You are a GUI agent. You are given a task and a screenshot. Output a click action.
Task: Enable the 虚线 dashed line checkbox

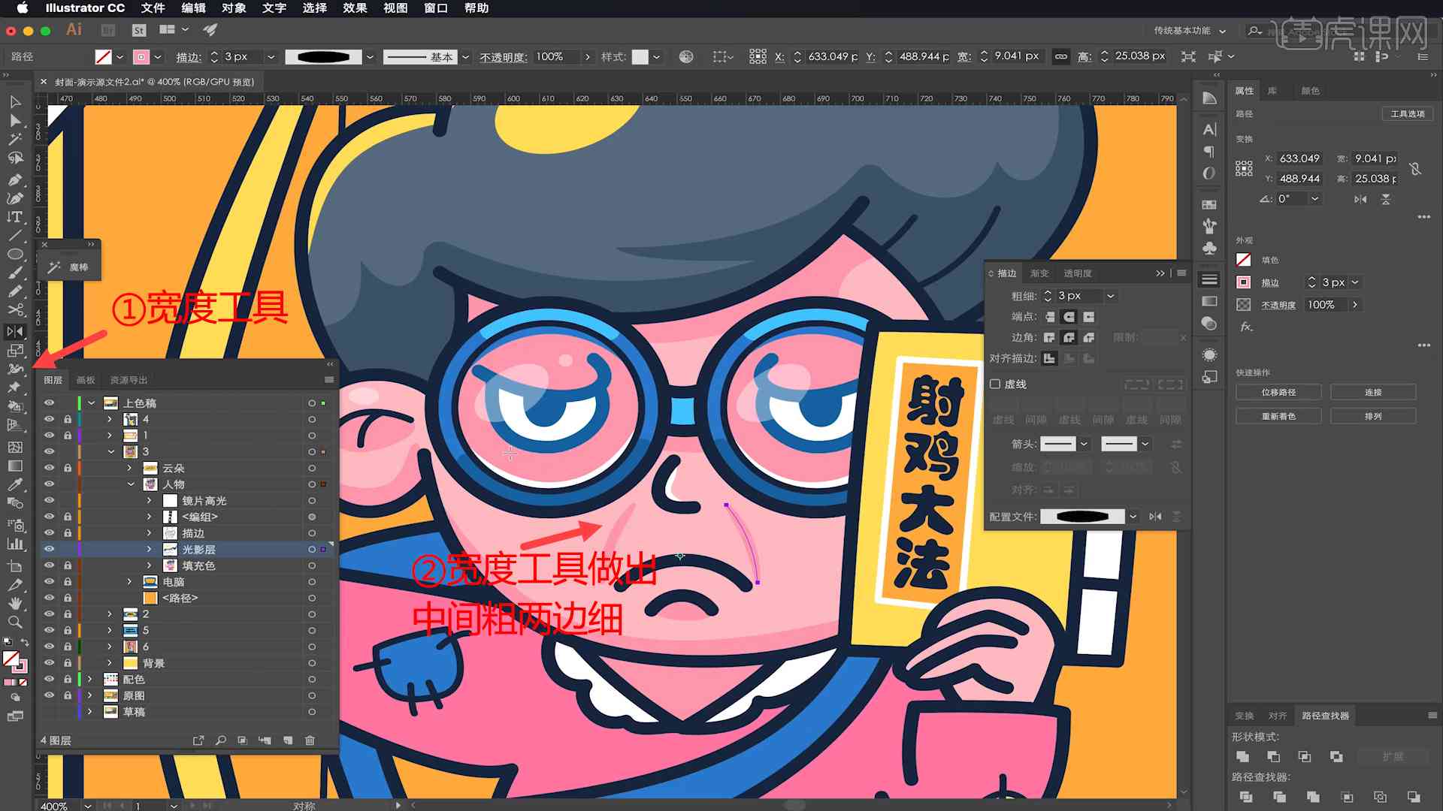pos(995,384)
